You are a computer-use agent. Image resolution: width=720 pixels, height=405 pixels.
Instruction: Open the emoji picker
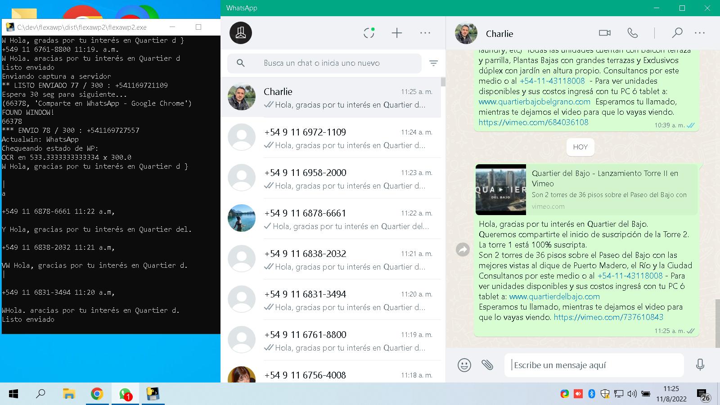(464, 365)
